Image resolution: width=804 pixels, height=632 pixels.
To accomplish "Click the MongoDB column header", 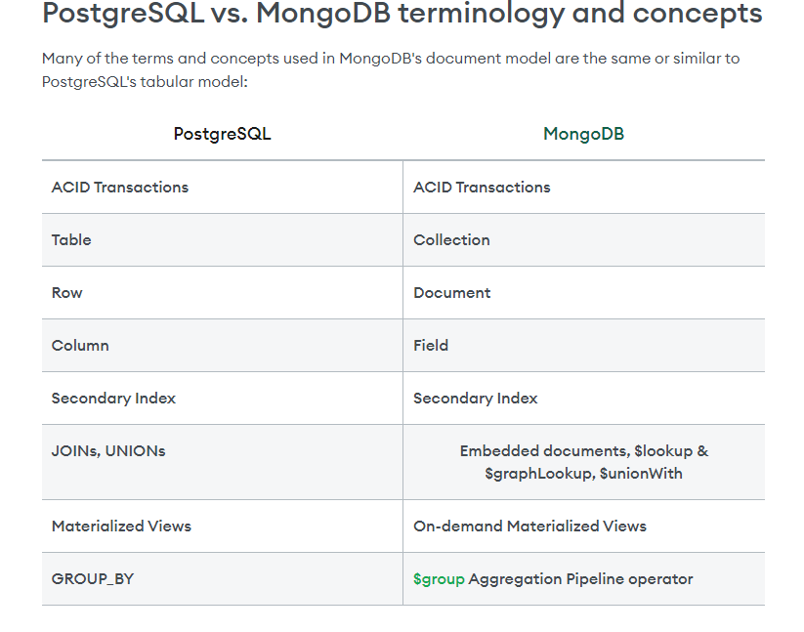I will point(583,135).
